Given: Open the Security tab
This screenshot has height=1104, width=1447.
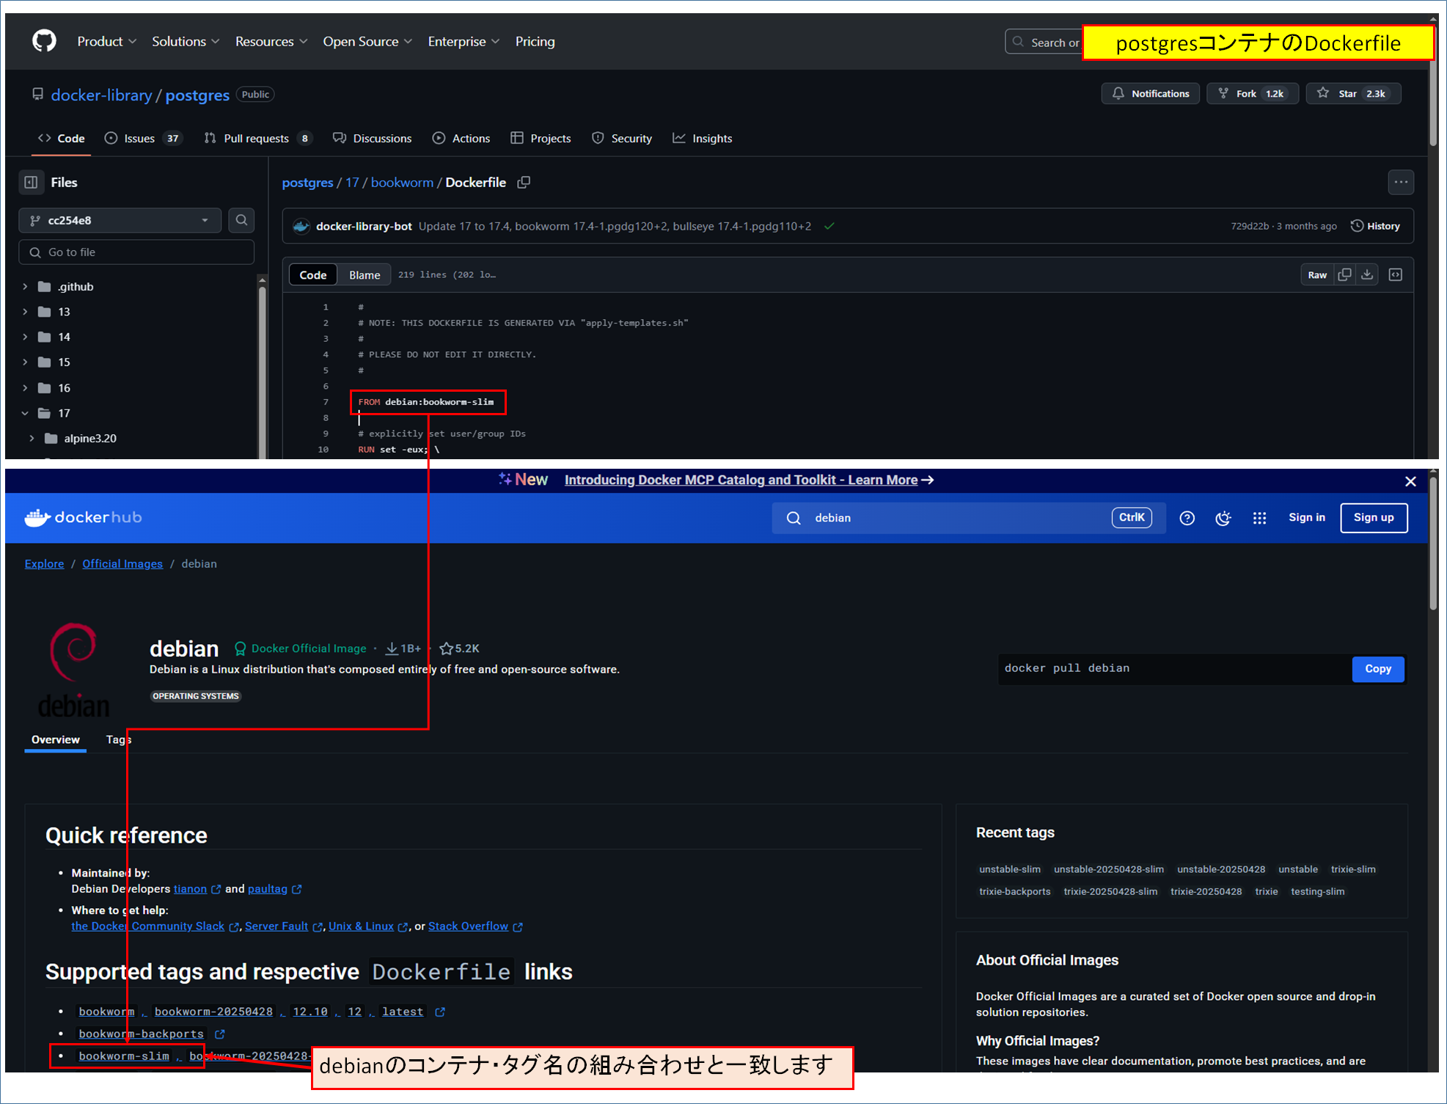Looking at the screenshot, I should (621, 138).
